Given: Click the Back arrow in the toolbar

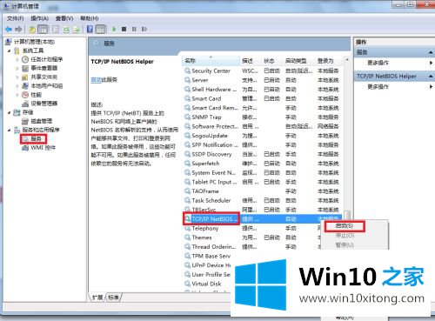Looking at the screenshot, I should (9, 29).
